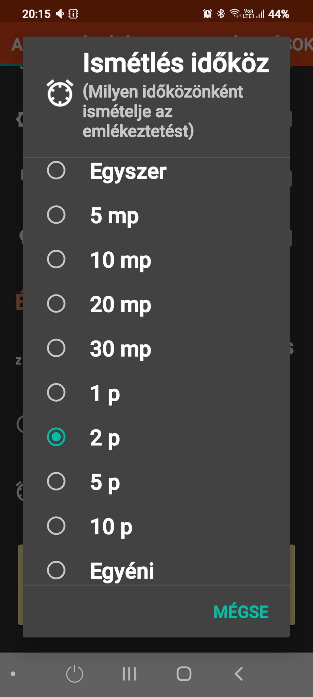Viewport: 313px width, 697px height.
Task: Tap the power icon in navigation bar
Action: 74,674
